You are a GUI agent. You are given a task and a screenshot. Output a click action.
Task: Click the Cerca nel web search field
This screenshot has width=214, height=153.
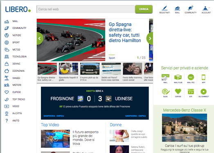86,9
